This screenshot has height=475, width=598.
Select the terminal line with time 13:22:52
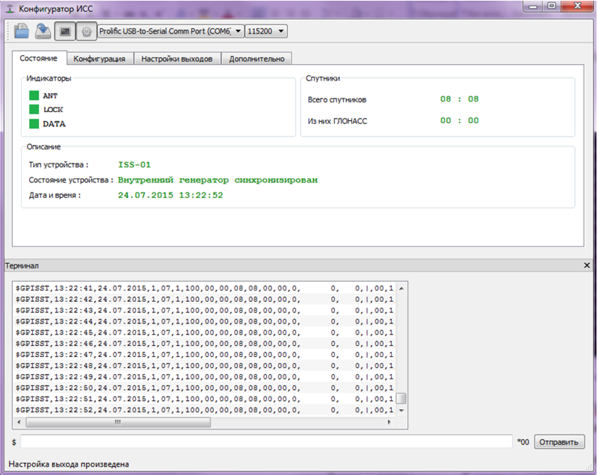coord(204,410)
